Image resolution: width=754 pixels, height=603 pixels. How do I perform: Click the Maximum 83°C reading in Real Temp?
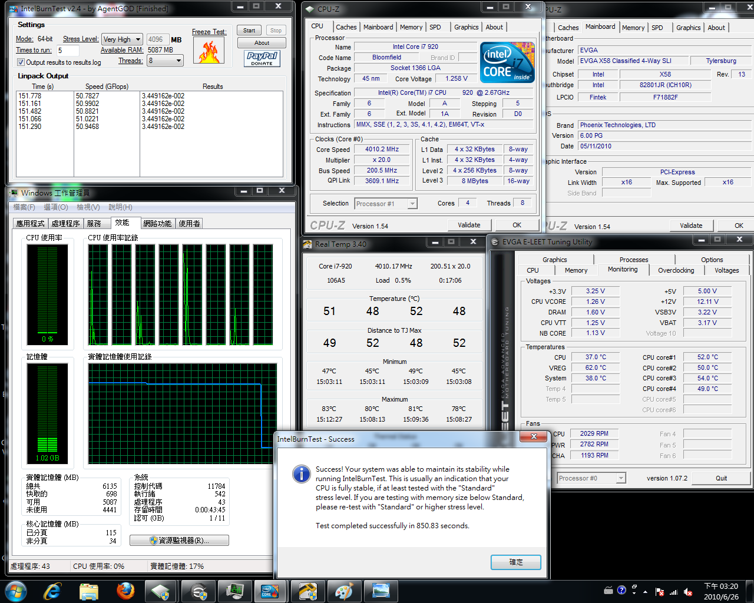tap(329, 409)
